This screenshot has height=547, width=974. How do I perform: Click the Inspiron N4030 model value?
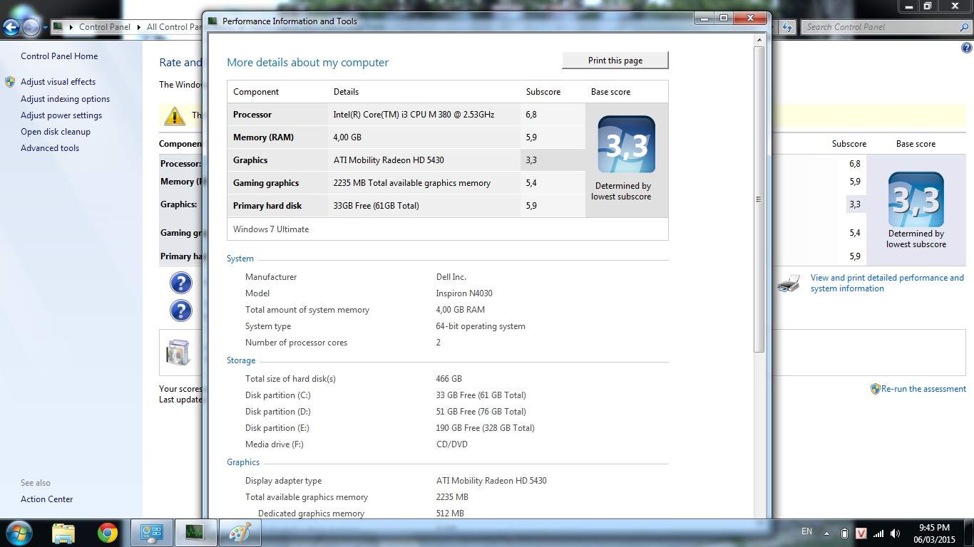[x=464, y=293]
